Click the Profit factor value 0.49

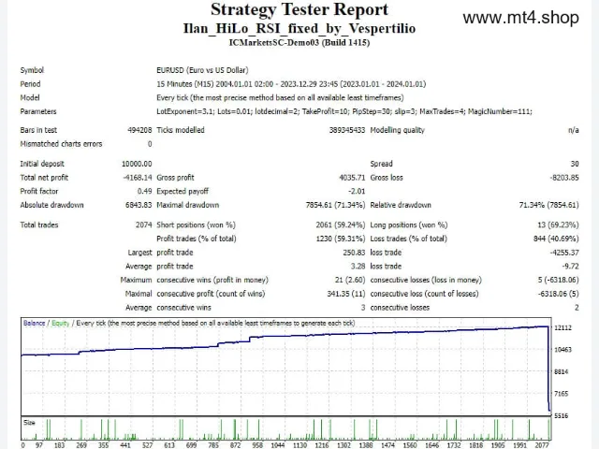tap(144, 191)
